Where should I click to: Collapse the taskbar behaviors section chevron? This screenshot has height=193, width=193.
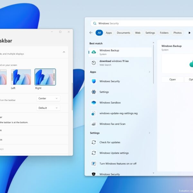(x=64, y=52)
